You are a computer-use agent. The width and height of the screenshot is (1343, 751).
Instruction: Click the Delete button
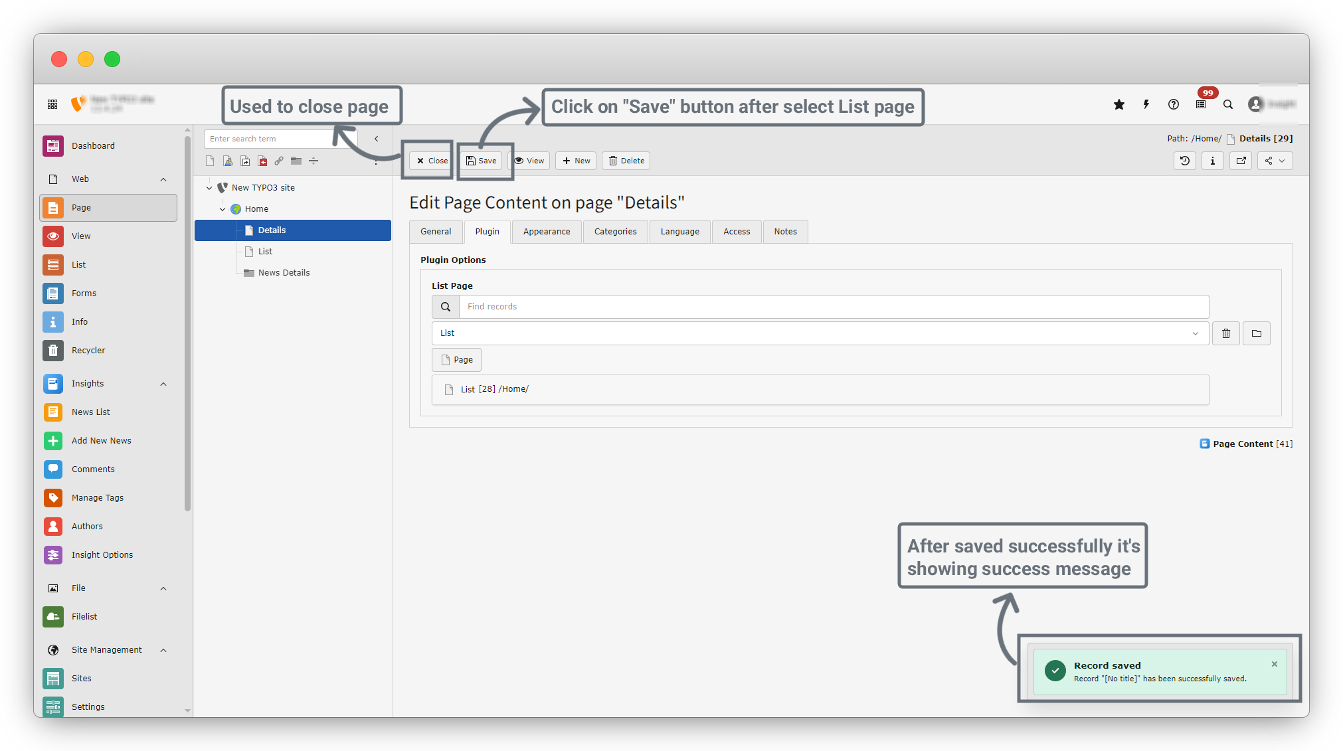pyautogui.click(x=626, y=161)
